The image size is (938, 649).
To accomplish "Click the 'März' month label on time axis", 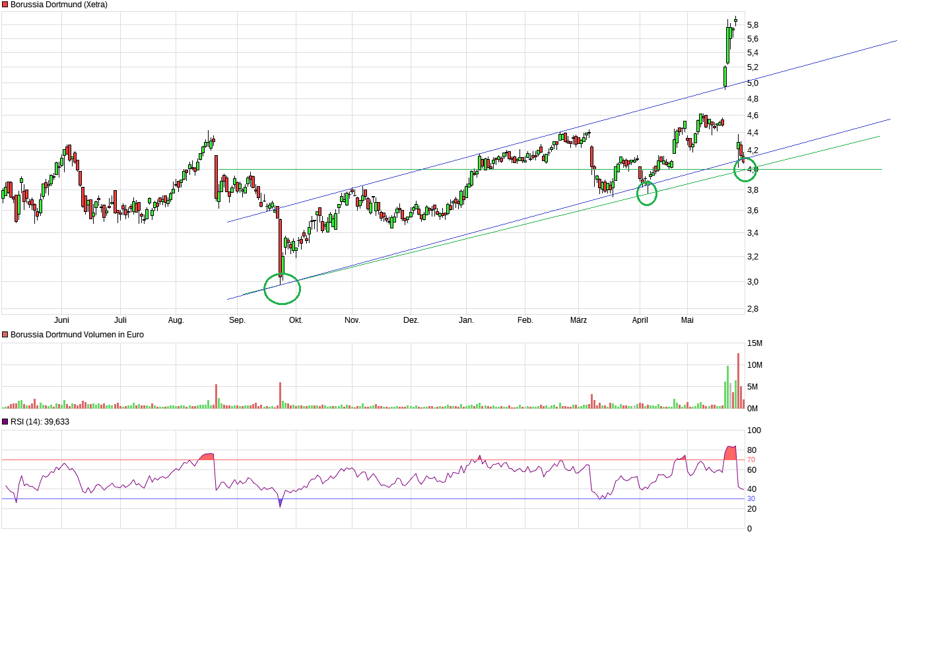I will [x=578, y=320].
